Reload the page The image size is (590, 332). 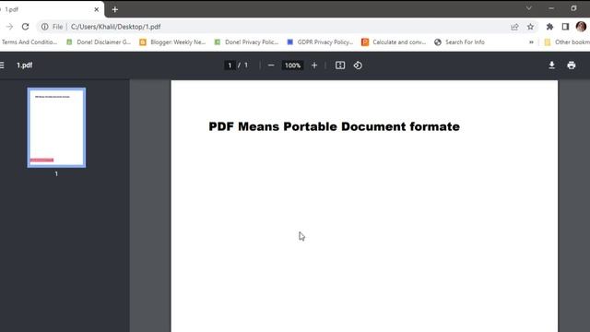[25, 27]
